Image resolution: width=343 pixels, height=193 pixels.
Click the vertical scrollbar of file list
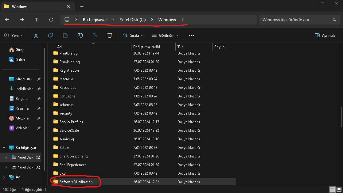[x=341, y=117]
